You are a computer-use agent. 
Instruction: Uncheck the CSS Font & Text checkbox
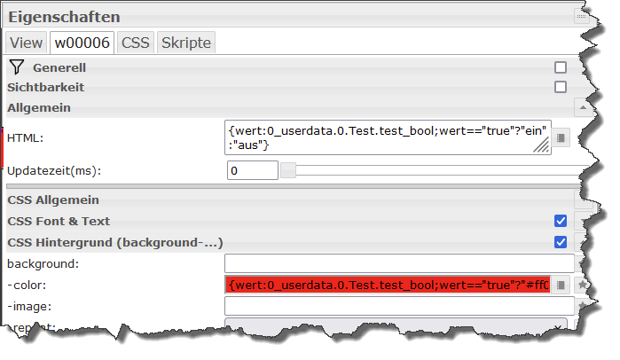click(x=561, y=221)
